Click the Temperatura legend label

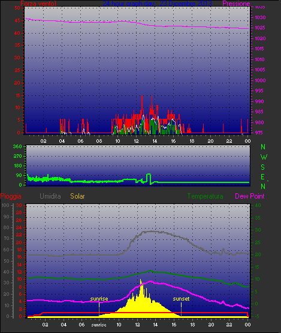[205, 196]
